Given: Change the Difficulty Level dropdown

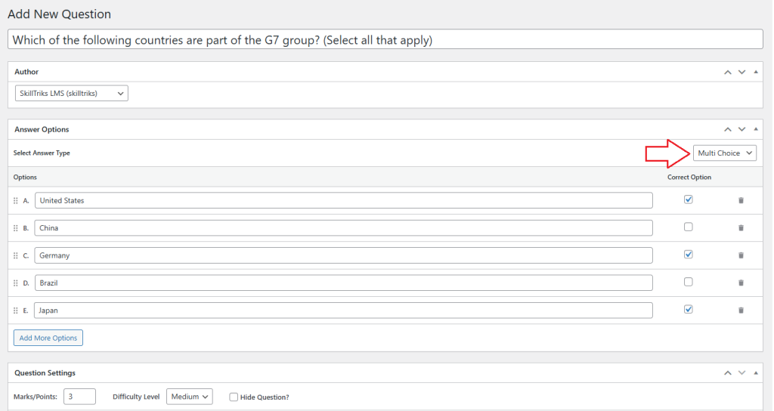Looking at the screenshot, I should point(190,397).
